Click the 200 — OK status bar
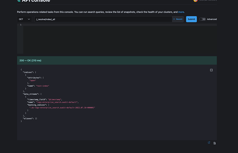 [x=117, y=60]
